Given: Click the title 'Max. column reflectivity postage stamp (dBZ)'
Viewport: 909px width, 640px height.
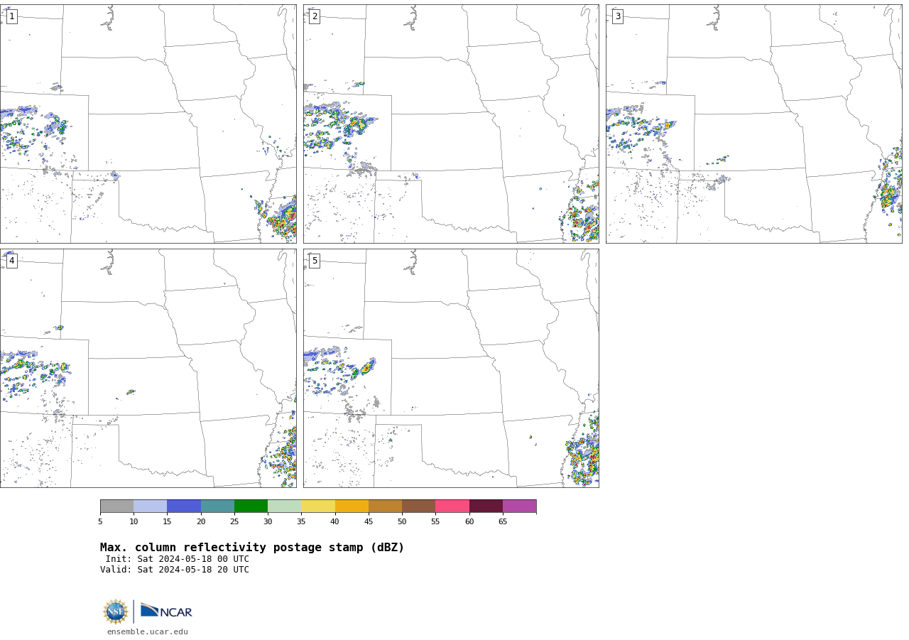Looking at the screenshot, I should [252, 548].
